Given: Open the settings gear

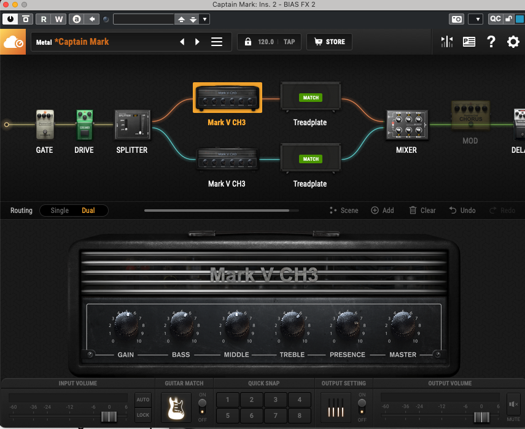Looking at the screenshot, I should (513, 42).
